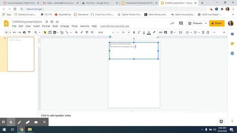Viewport: 237px width, 133px height.
Task: Open the Line tool dropdown arrow
Action: click(x=71, y=33)
